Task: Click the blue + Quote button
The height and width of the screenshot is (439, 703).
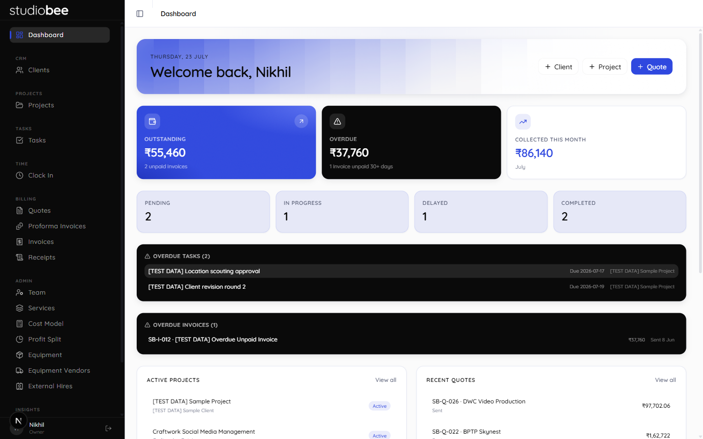Action: pos(652,67)
